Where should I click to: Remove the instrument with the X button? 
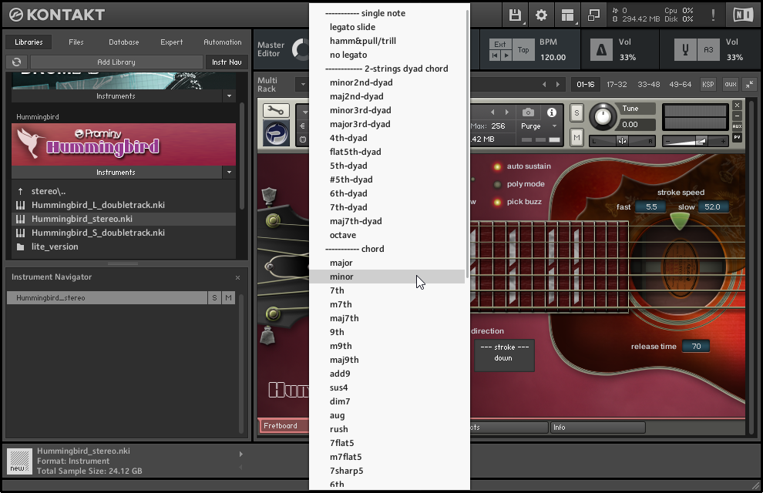click(x=738, y=105)
